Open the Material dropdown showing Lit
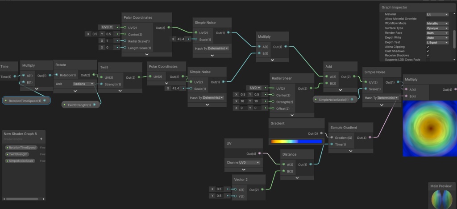 [x=437, y=14]
